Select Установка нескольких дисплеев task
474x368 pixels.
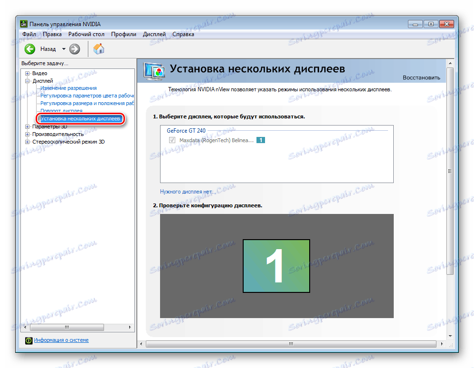(x=80, y=118)
